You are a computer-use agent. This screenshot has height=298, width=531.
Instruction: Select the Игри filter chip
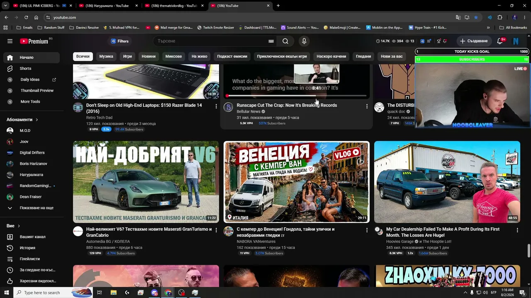(127, 56)
